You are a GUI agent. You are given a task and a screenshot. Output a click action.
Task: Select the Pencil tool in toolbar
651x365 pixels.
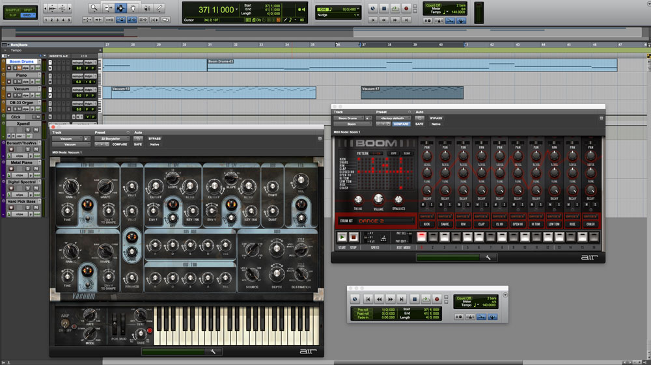160,8
